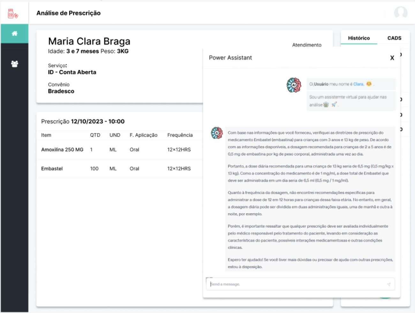The width and height of the screenshot is (415, 313).
Task: Open the users group sidebar icon
Action: coord(14,64)
